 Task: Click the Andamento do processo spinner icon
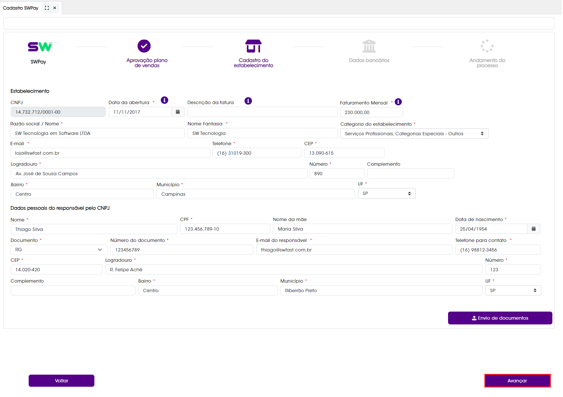(x=487, y=46)
